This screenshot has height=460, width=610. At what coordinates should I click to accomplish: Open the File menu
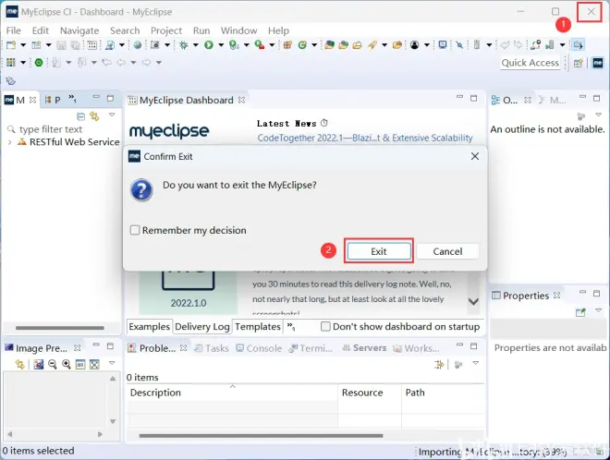point(14,30)
